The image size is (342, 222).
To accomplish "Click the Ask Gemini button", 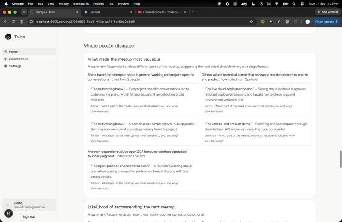I will (328, 12).
